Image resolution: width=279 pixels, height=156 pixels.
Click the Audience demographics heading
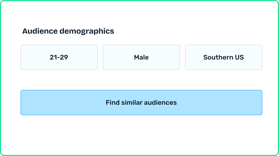(68, 31)
